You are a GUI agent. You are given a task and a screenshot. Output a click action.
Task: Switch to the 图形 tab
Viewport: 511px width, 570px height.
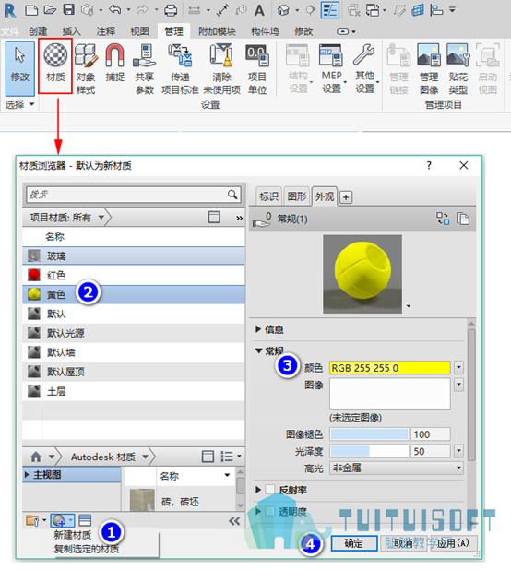point(297,196)
